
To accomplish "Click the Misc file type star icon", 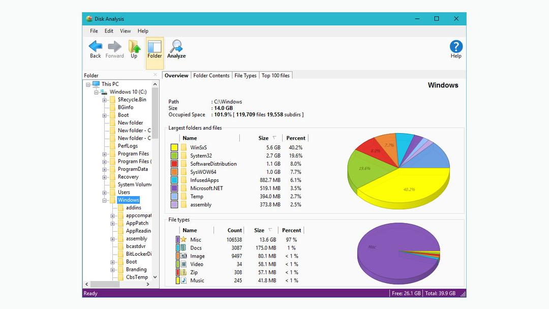I will [184, 240].
